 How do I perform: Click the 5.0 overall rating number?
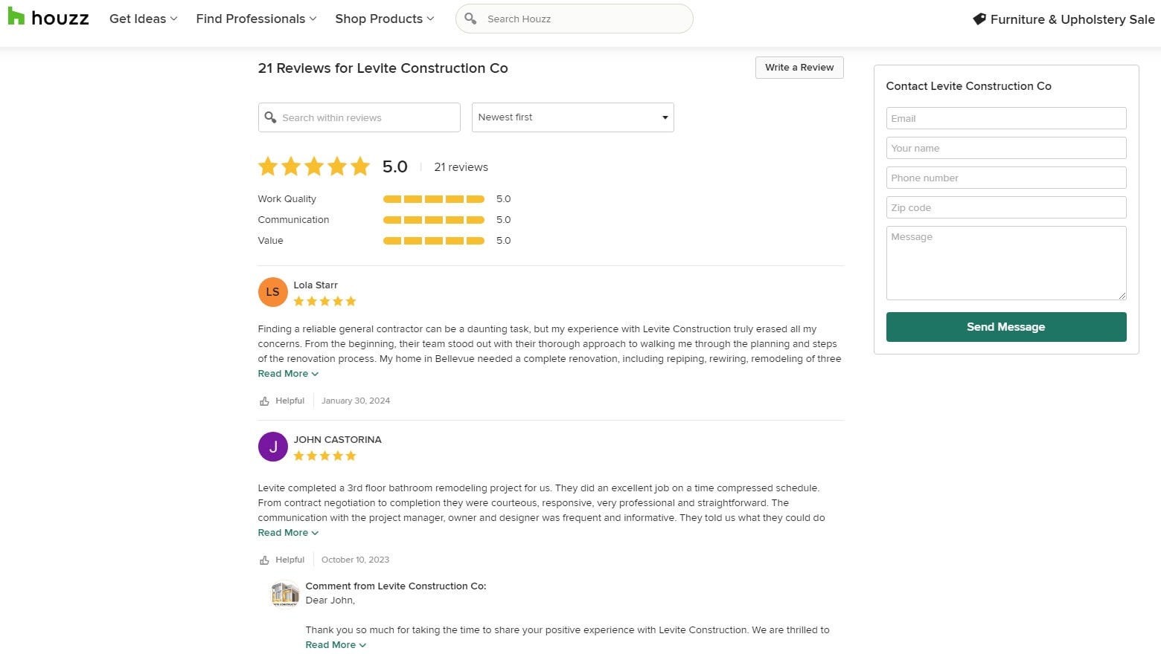pyautogui.click(x=395, y=166)
